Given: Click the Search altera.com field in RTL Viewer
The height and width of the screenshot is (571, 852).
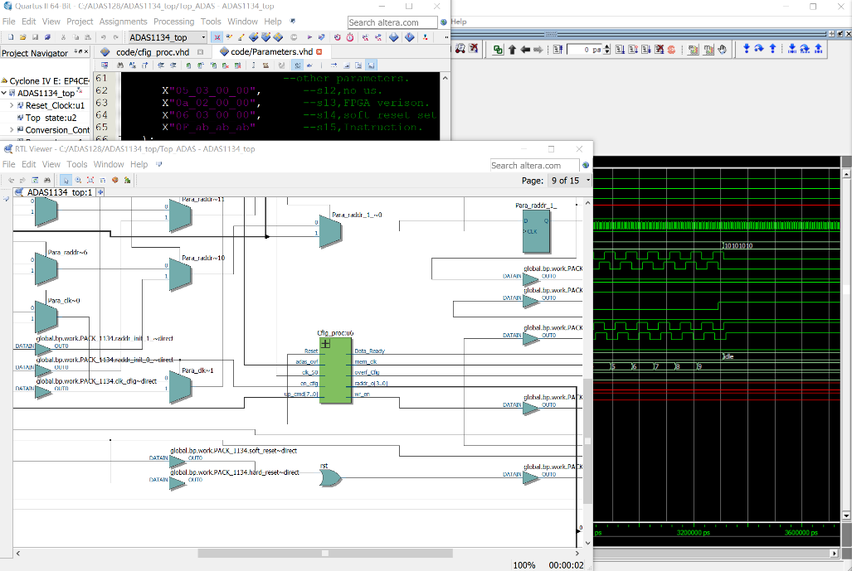Looking at the screenshot, I should click(533, 165).
